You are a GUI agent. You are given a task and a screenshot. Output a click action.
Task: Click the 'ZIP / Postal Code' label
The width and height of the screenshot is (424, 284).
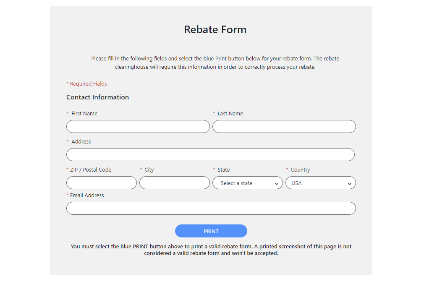pos(91,170)
